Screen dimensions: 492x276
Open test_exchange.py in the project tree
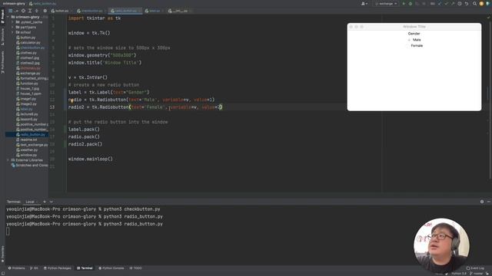[x=32, y=145]
